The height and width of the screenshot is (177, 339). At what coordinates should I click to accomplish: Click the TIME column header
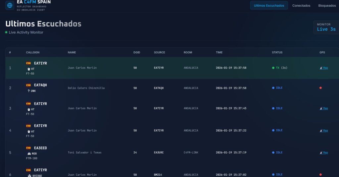click(x=219, y=52)
